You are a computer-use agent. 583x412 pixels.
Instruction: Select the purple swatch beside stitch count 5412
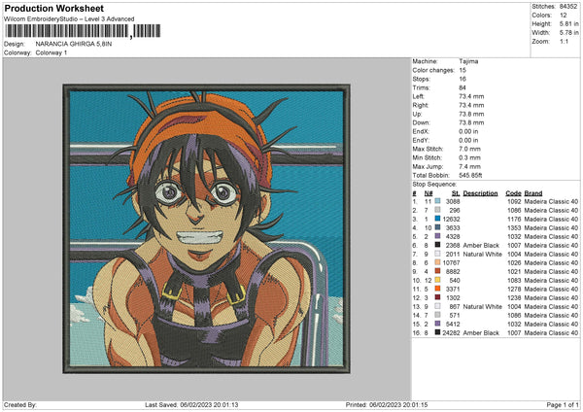(x=437, y=324)
